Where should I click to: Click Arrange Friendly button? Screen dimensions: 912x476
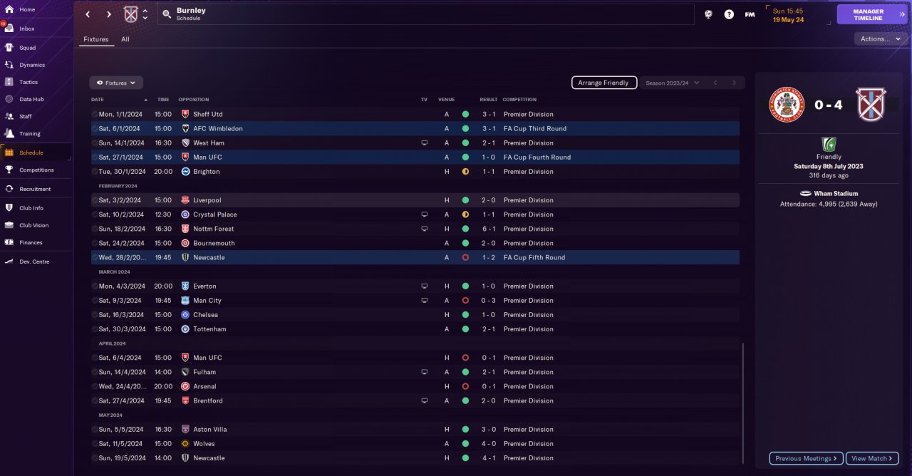tap(604, 83)
